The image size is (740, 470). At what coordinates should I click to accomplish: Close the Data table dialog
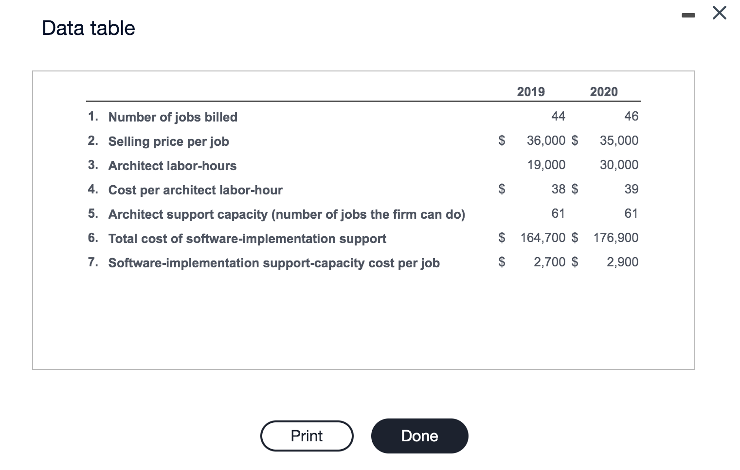(x=719, y=13)
